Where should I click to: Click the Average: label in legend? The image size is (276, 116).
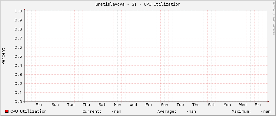pos(167,111)
